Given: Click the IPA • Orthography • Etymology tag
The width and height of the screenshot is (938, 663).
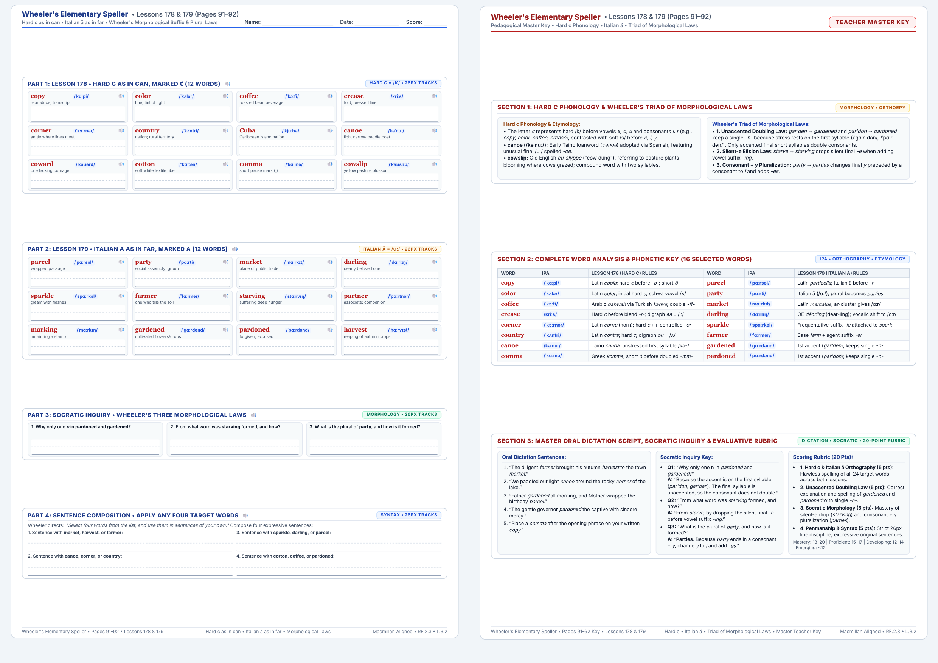Looking at the screenshot, I should click(862, 259).
